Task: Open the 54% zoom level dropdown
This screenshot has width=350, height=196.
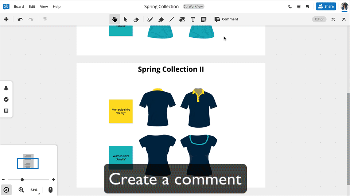Action: [x=34, y=190]
